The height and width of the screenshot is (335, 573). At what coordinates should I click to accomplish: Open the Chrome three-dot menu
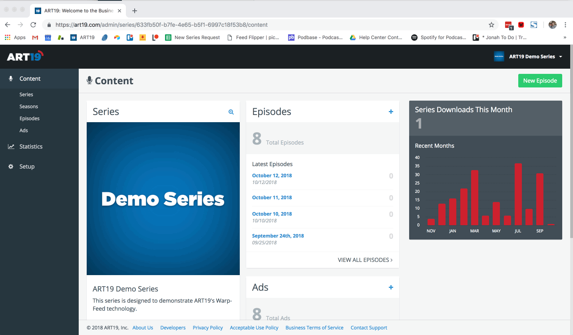point(565,25)
